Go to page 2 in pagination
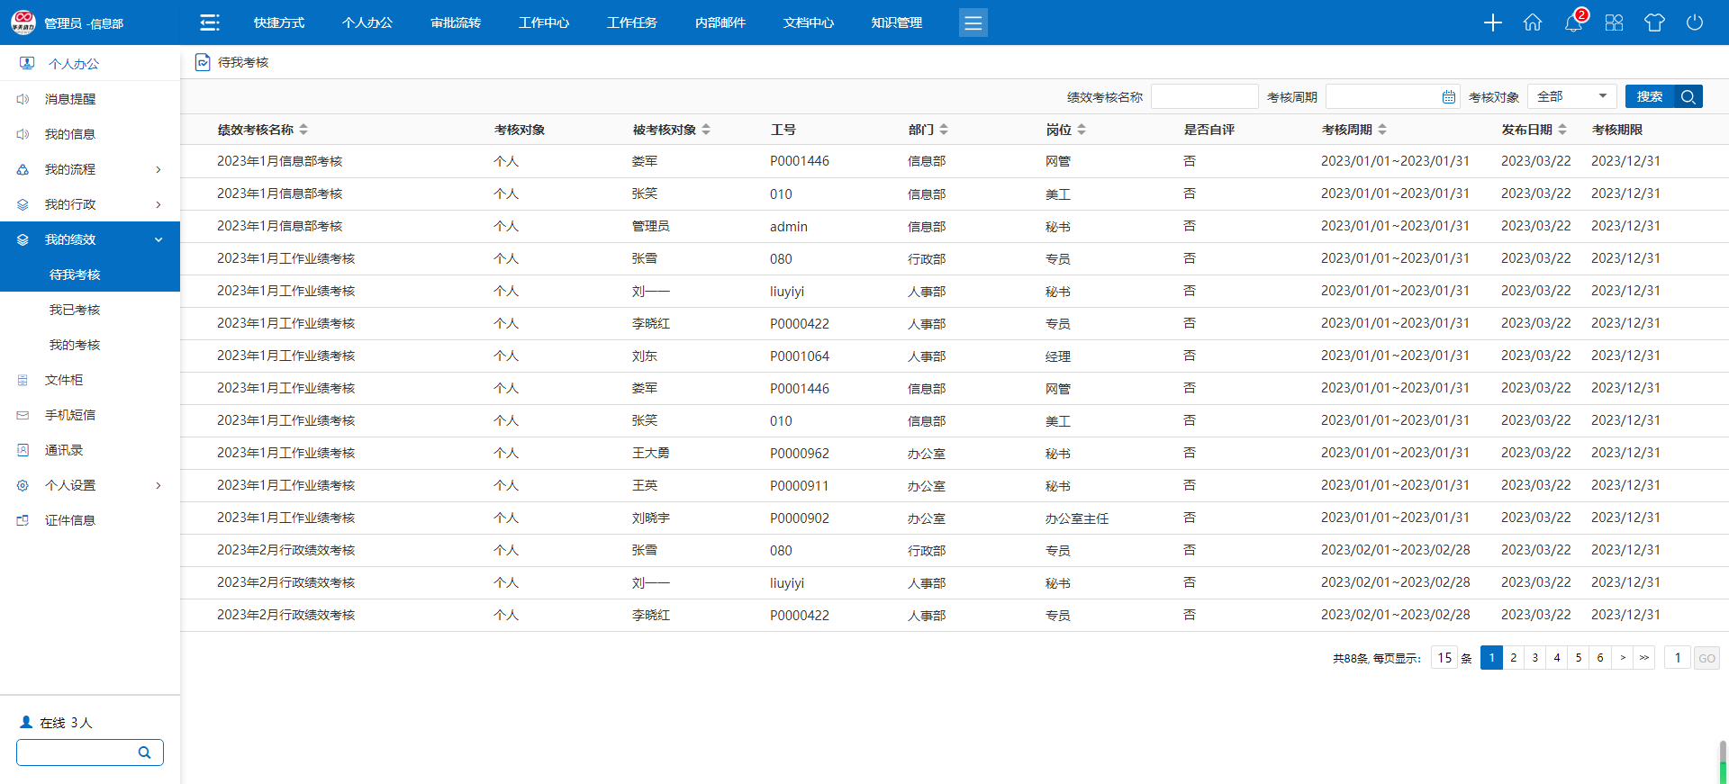 point(1514,658)
